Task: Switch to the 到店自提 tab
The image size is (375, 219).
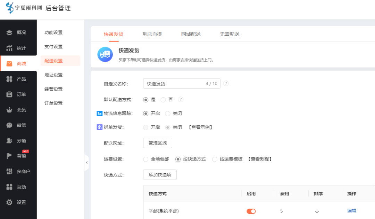Action: click(x=152, y=34)
